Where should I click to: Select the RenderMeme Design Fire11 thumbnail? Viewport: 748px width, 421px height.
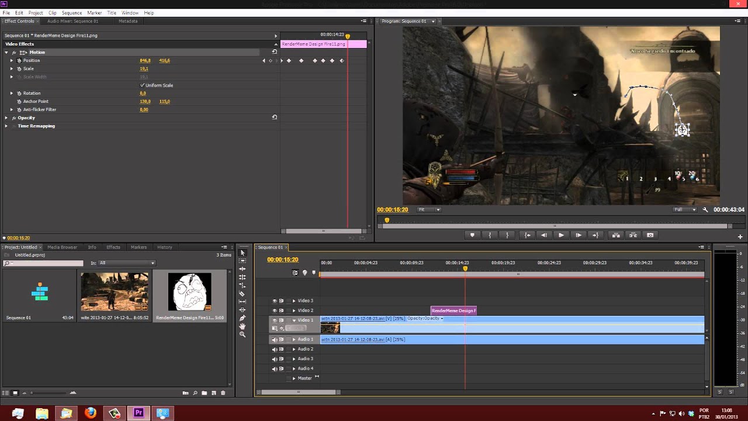(189, 292)
